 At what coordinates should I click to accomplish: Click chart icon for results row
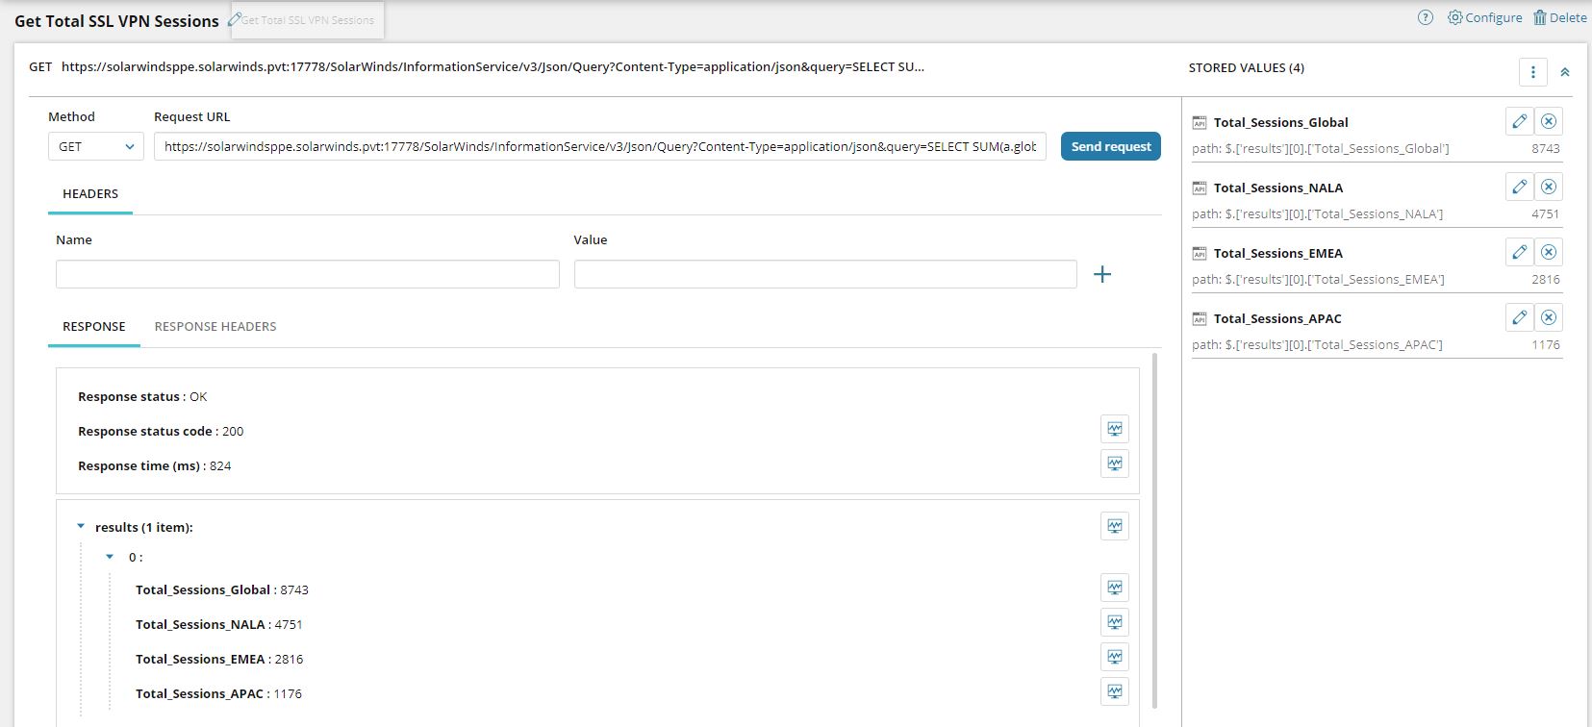point(1115,526)
